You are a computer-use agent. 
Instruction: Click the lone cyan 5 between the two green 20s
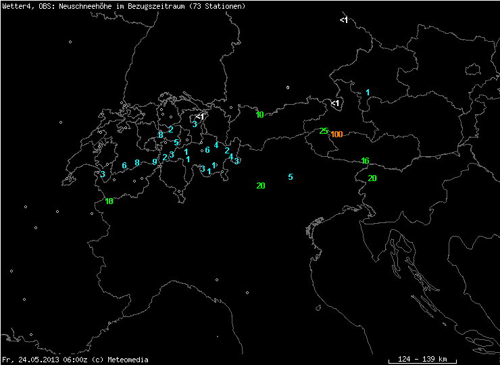pos(290,177)
